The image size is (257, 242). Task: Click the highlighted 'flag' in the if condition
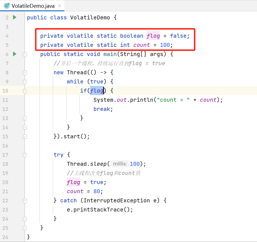(97, 91)
